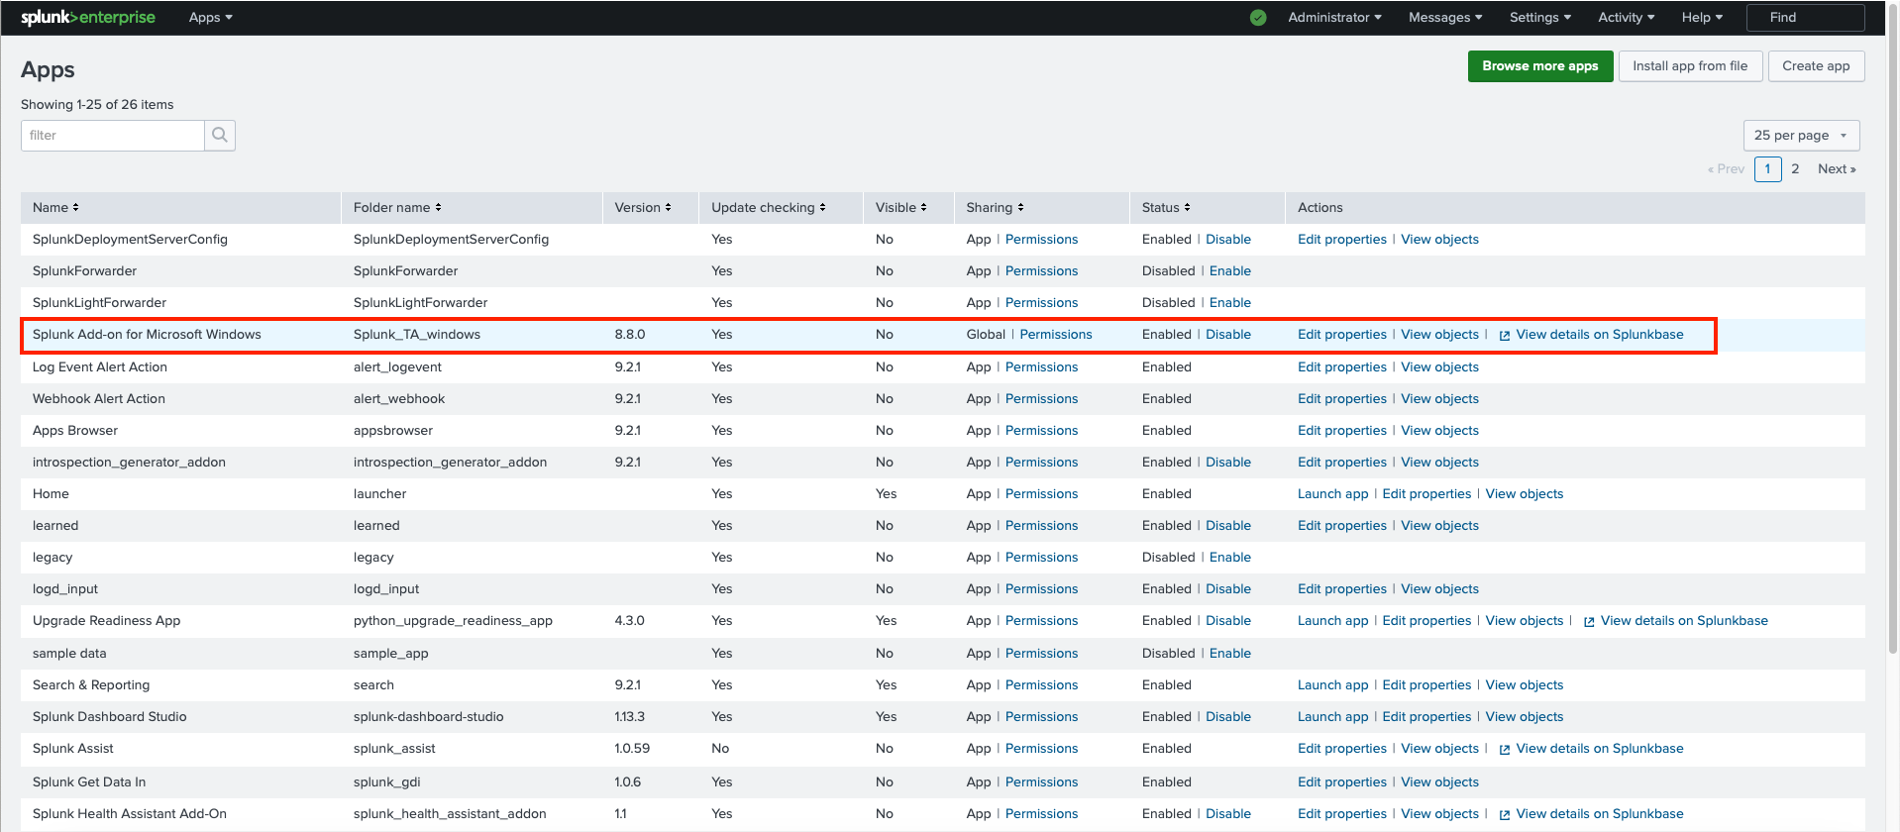Open Permissions for SplunkForwarder
The image size is (1900, 832).
click(1041, 270)
